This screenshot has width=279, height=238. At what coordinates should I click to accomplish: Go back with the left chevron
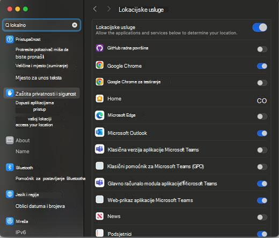click(x=95, y=9)
